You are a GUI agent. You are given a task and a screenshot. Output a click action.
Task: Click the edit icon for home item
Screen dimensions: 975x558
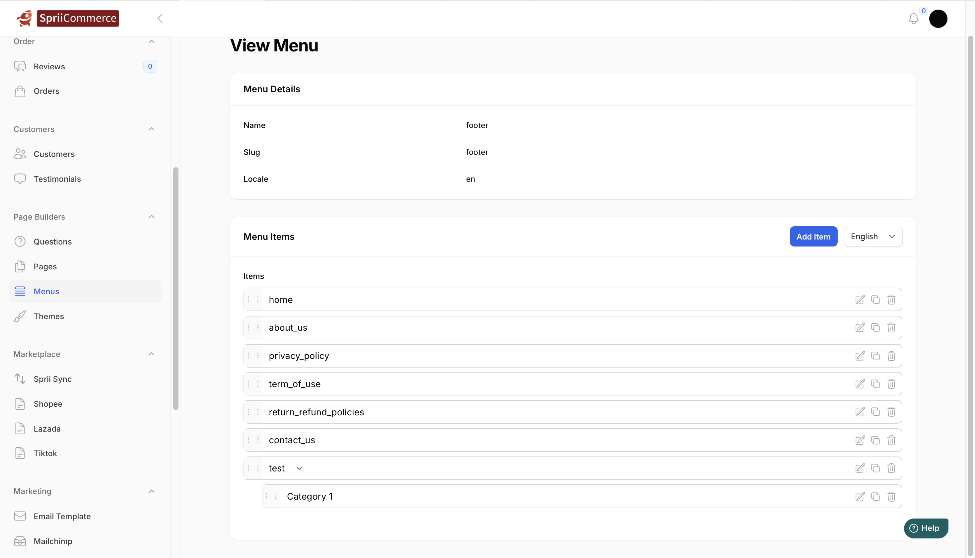(x=860, y=299)
